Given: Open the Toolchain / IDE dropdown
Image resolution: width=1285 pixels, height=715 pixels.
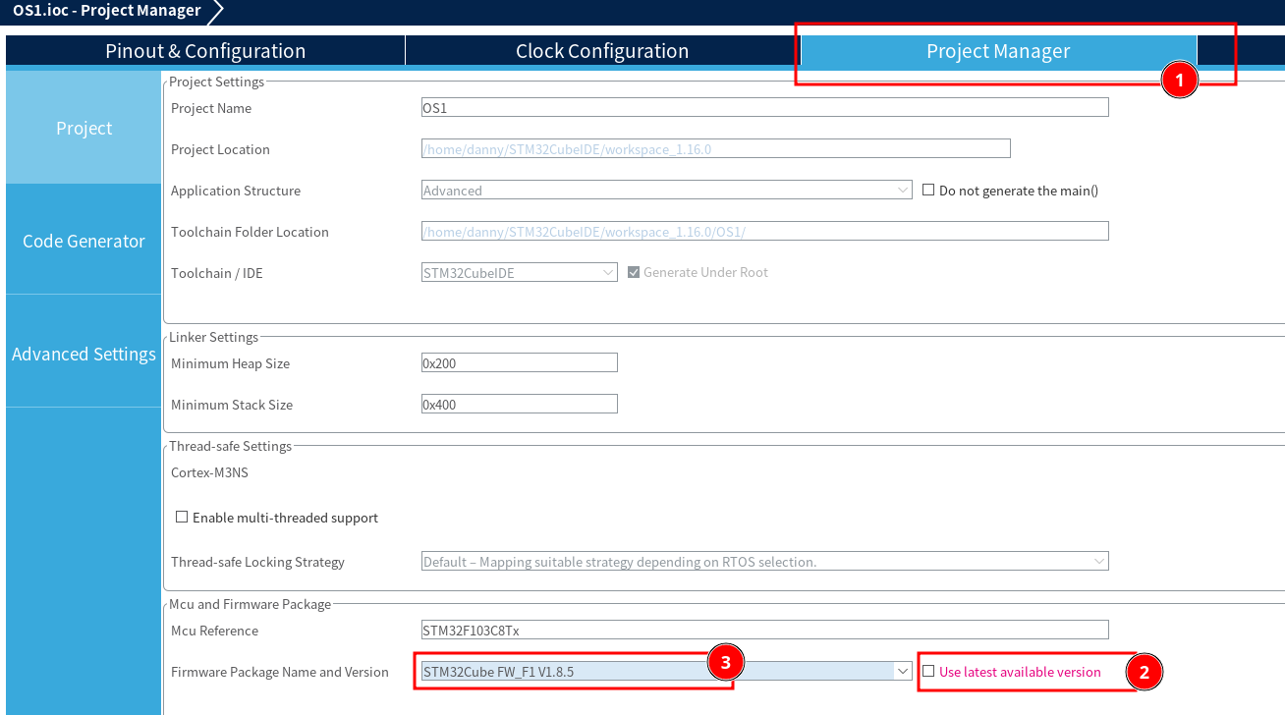Looking at the screenshot, I should [520, 272].
